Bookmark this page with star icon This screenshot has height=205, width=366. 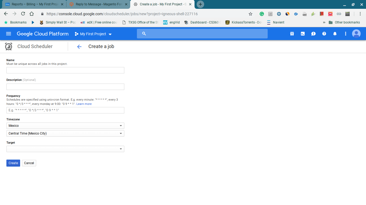click(x=251, y=14)
